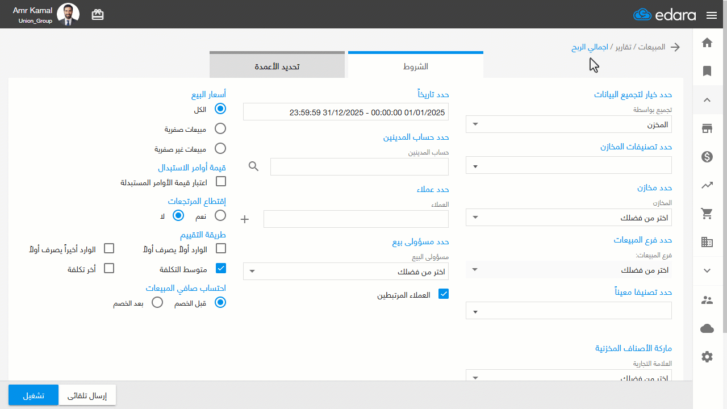Viewport: 727px width, 409px height.
Task: Open the trending chart icon in the sidebar
Action: pos(707,185)
